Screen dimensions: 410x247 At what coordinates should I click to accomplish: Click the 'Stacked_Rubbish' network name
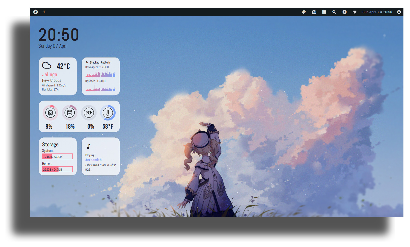[x=100, y=62]
